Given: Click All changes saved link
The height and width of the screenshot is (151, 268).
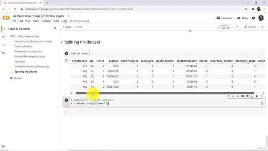Looking at the screenshot, I should [x=79, y=21].
